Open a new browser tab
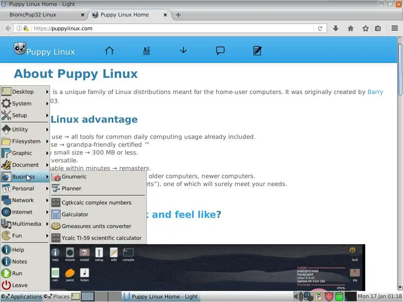 [178, 15]
